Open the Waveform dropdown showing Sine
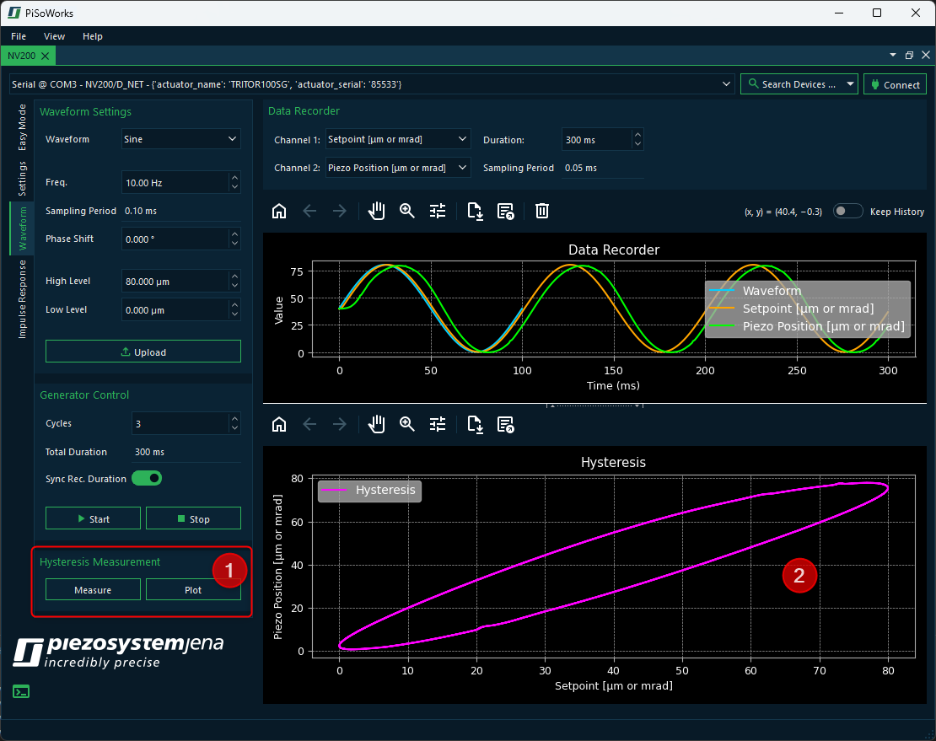 [x=180, y=138]
